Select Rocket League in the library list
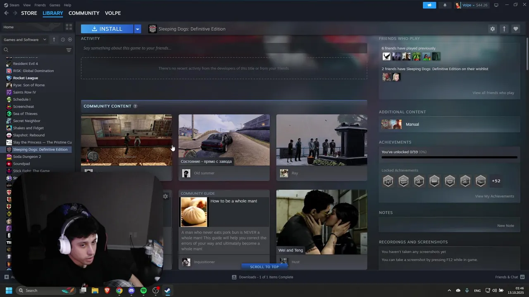 pos(25,78)
